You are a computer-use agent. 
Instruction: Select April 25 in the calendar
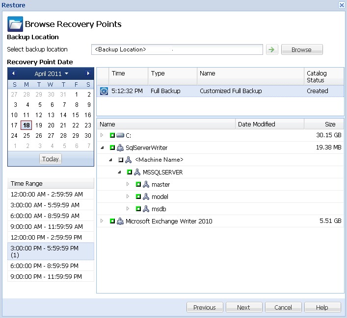(27, 136)
